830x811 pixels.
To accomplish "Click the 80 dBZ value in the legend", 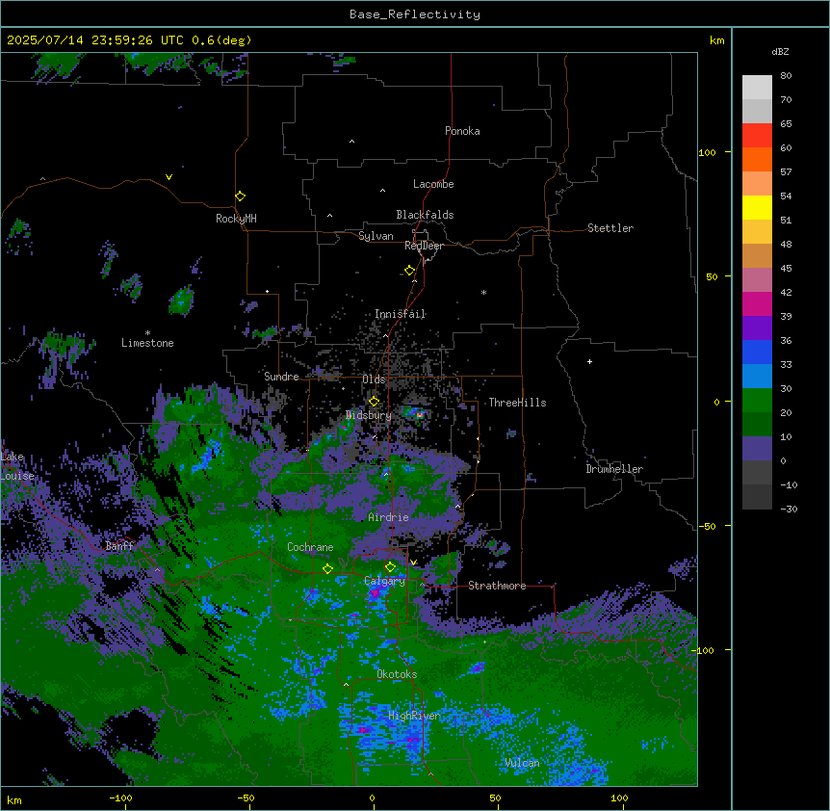I will [x=786, y=76].
